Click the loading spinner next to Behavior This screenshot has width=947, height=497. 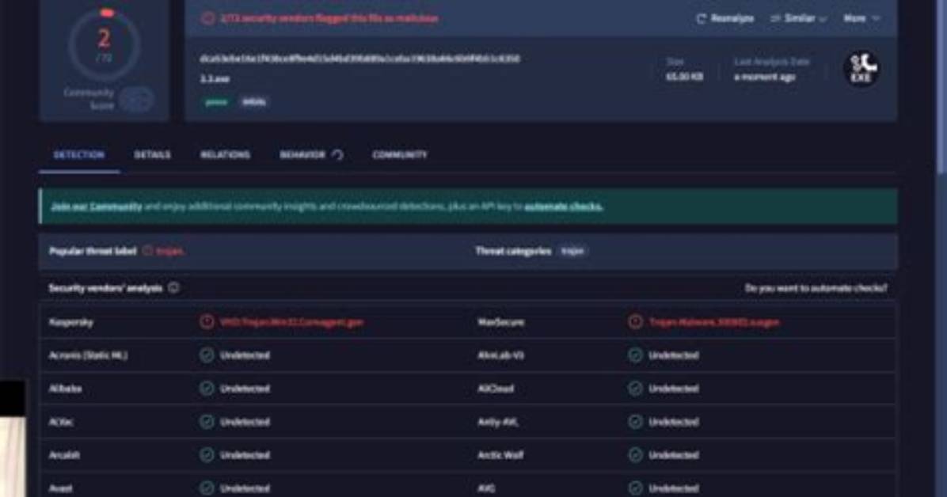(x=337, y=155)
